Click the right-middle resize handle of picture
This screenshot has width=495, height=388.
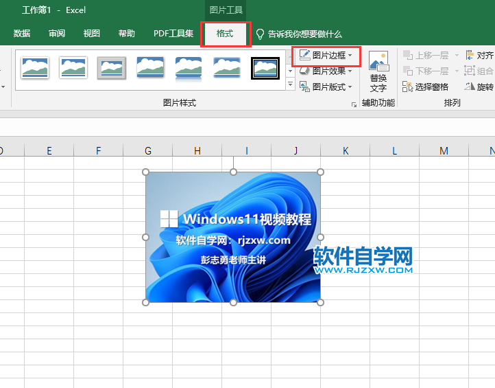[320, 237]
